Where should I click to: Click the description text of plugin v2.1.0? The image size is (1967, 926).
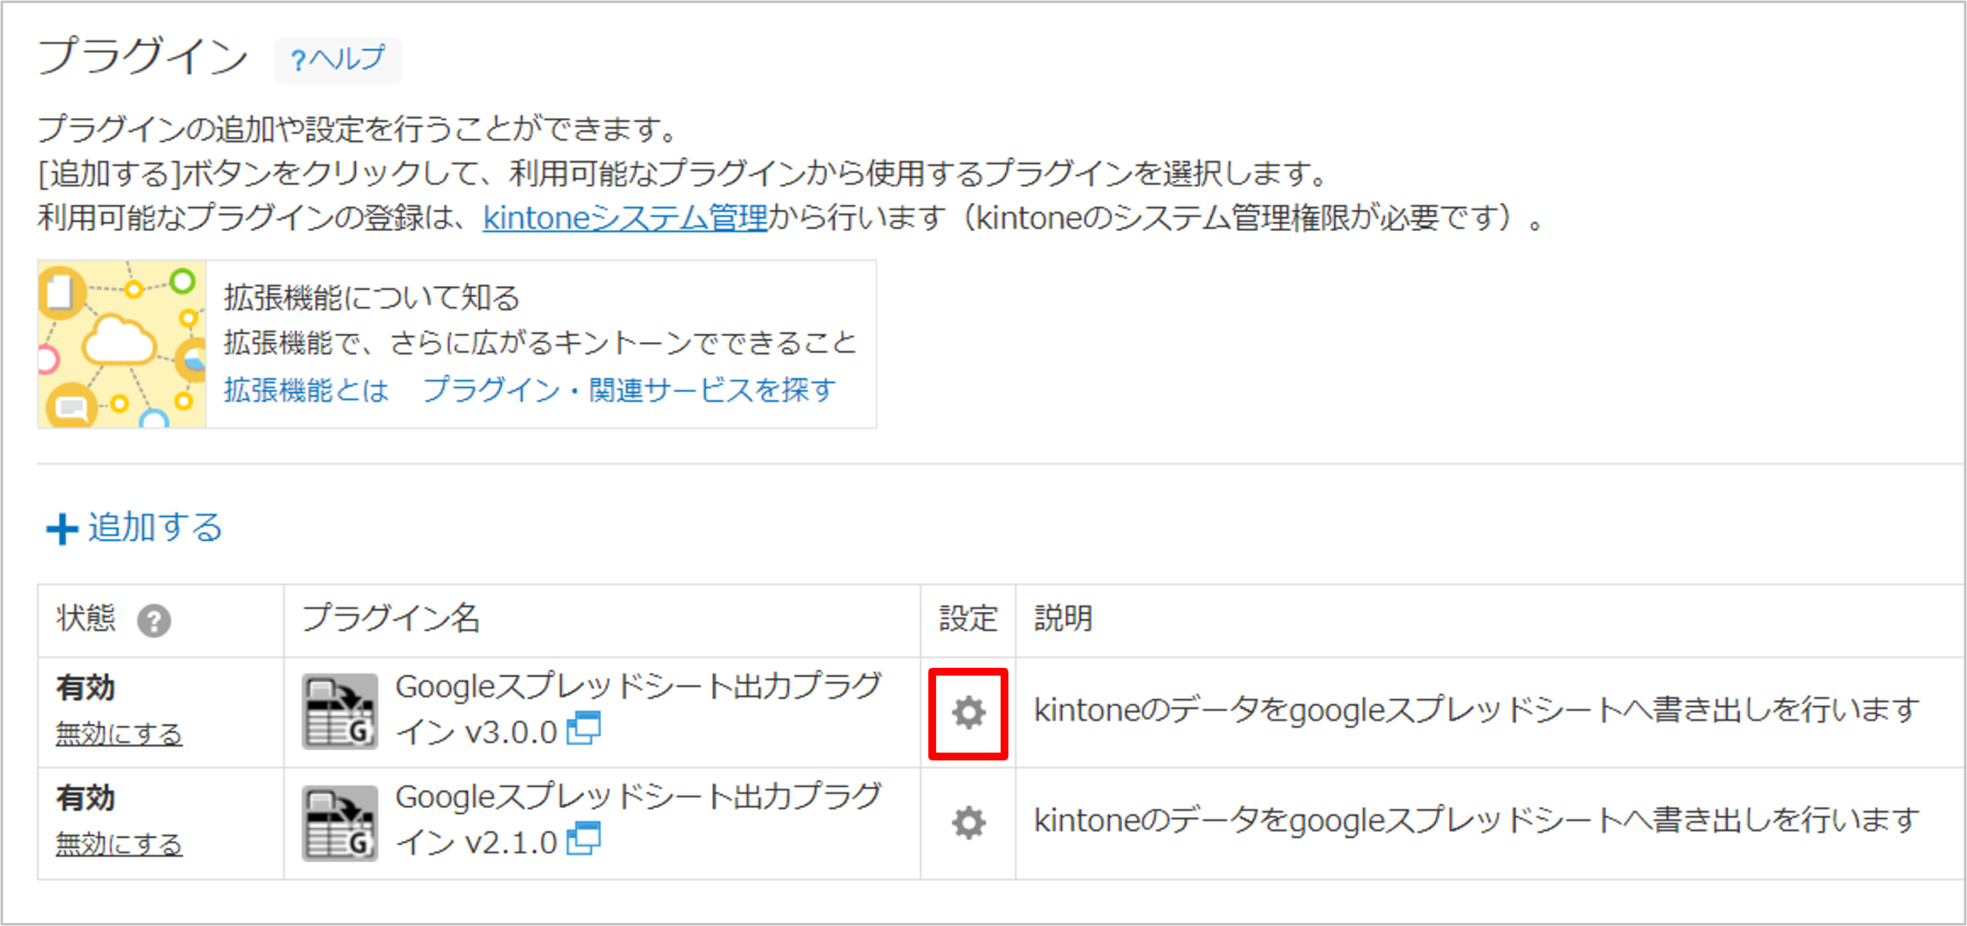(x=1476, y=820)
